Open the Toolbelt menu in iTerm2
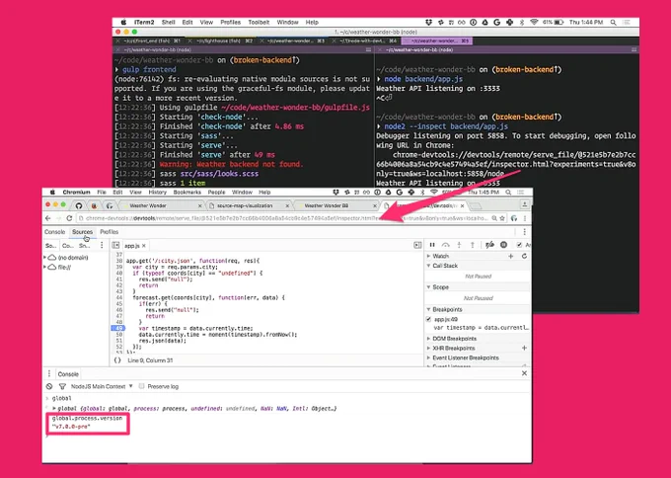This screenshot has width=671, height=478. click(259, 23)
